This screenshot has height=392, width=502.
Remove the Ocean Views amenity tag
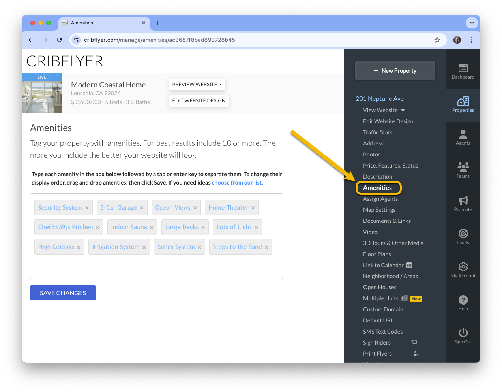[195, 208]
